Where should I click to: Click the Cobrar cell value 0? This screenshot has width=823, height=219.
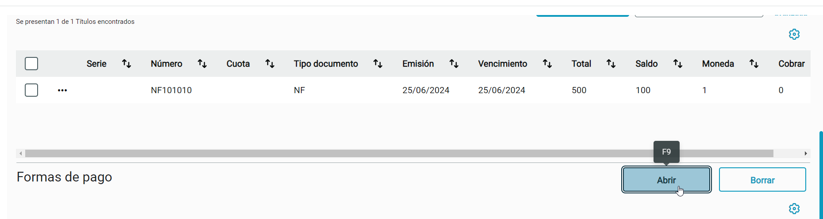(x=781, y=90)
